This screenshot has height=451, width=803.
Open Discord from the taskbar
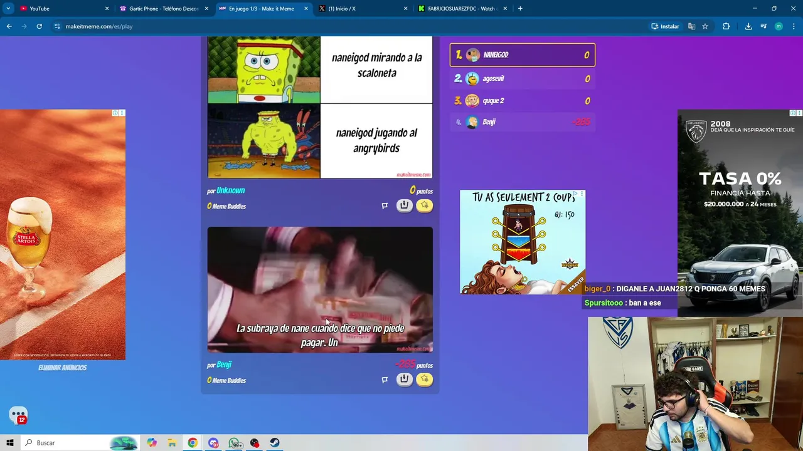[213, 443]
